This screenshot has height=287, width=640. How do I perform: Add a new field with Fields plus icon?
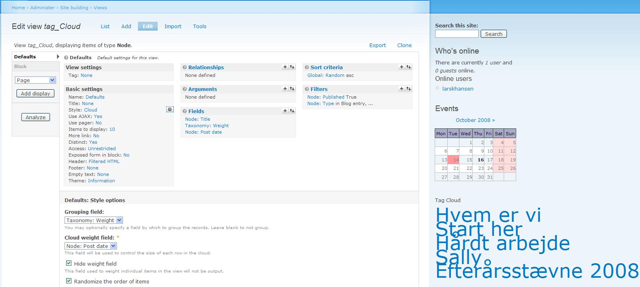click(285, 111)
